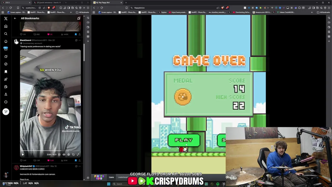Open the video settings gear menu

coord(68,155)
